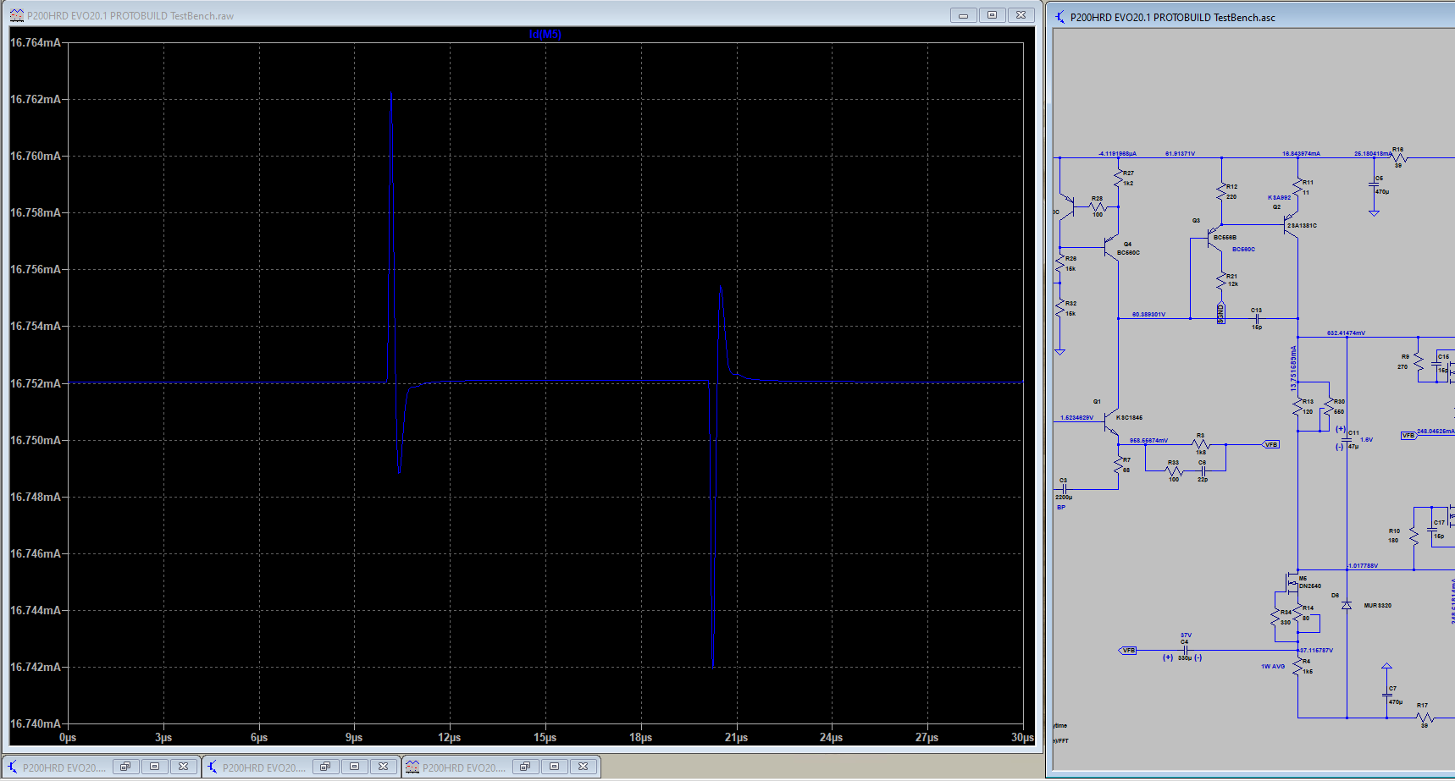Select resistor R10 180
Screen dimensions: 1455x781
click(x=1413, y=535)
